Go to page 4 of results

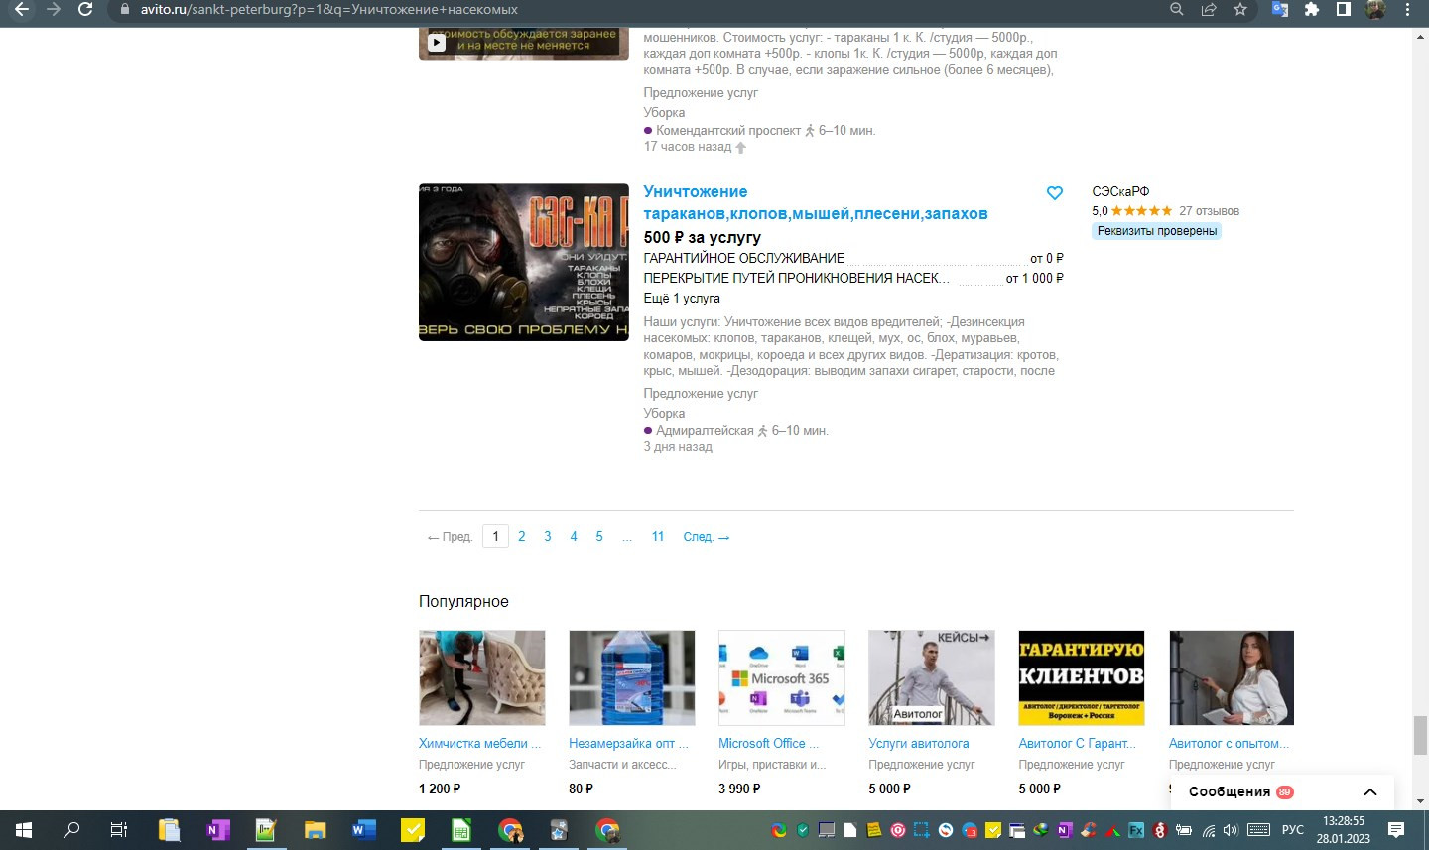[x=574, y=537]
